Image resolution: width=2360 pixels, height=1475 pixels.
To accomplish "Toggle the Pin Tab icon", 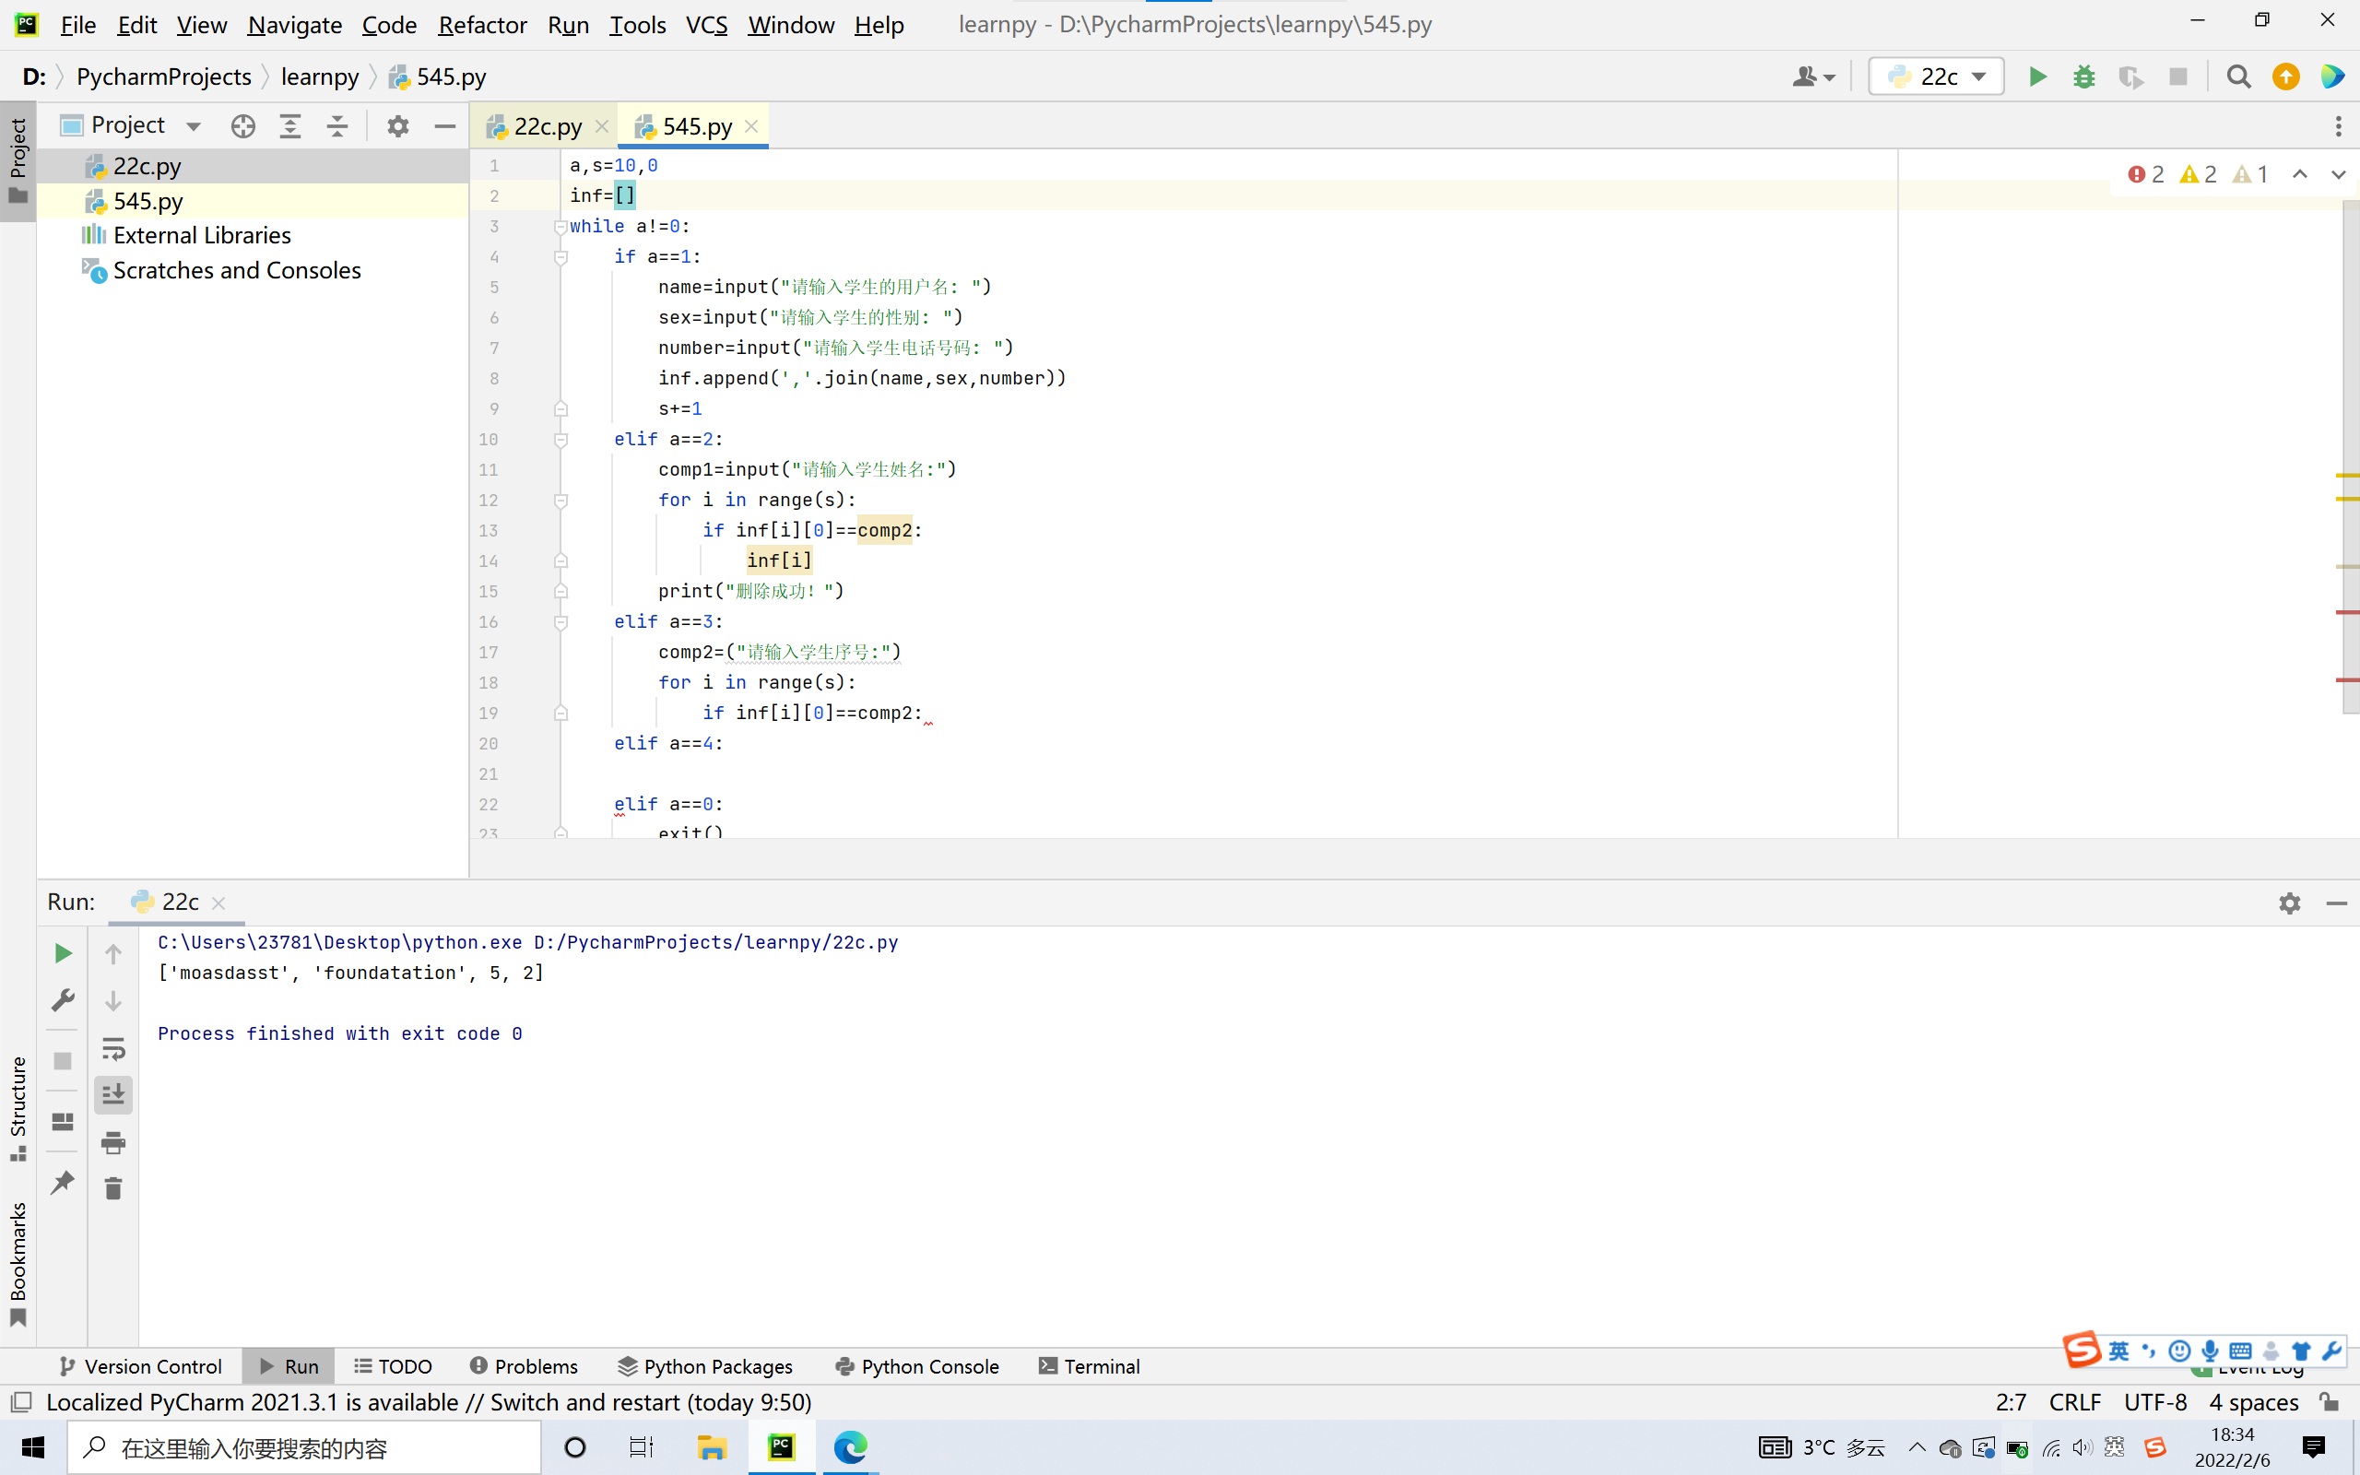I will point(63,1184).
